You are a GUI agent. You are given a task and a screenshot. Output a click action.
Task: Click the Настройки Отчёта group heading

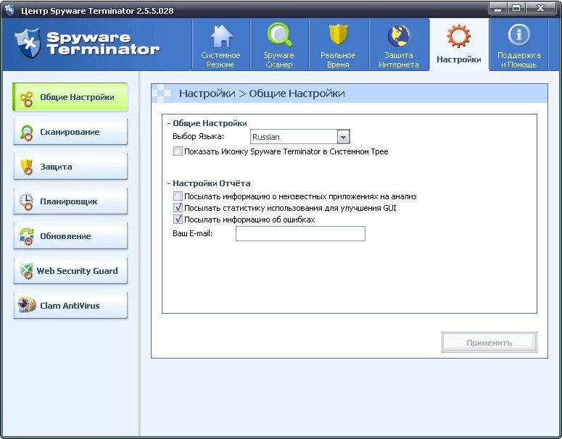[212, 183]
